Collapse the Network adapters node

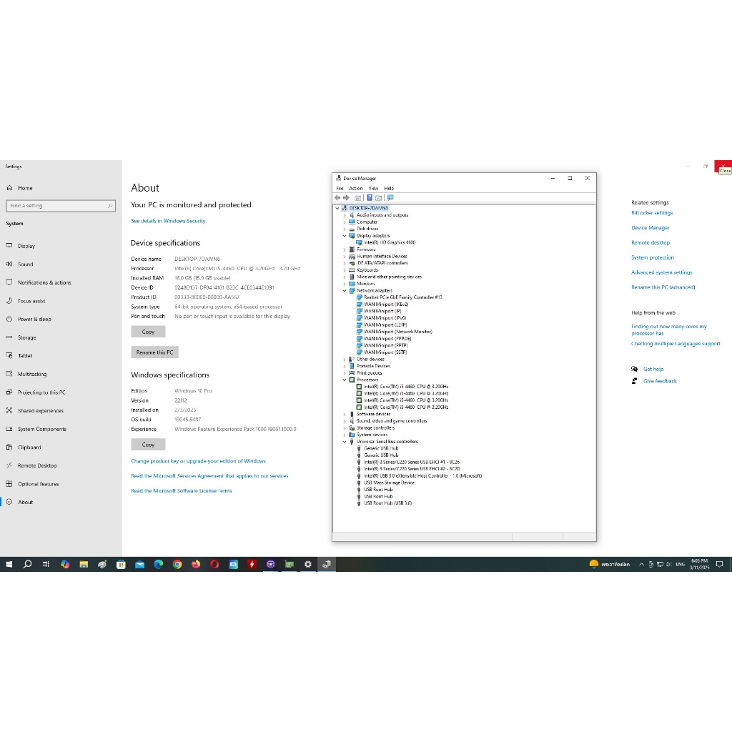344,291
